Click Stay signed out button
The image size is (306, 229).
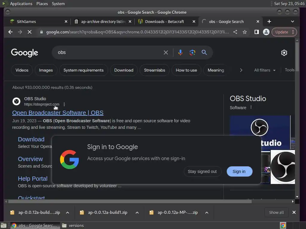coord(202,171)
